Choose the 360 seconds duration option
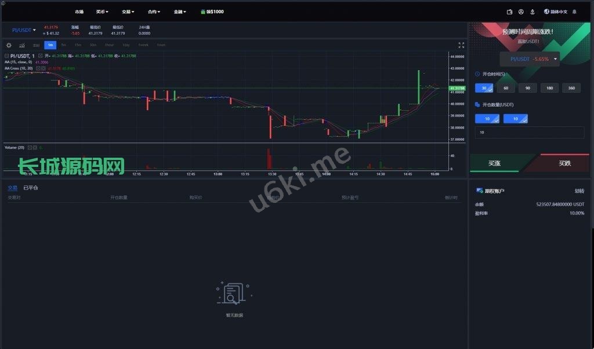The width and height of the screenshot is (594, 349). [571, 88]
